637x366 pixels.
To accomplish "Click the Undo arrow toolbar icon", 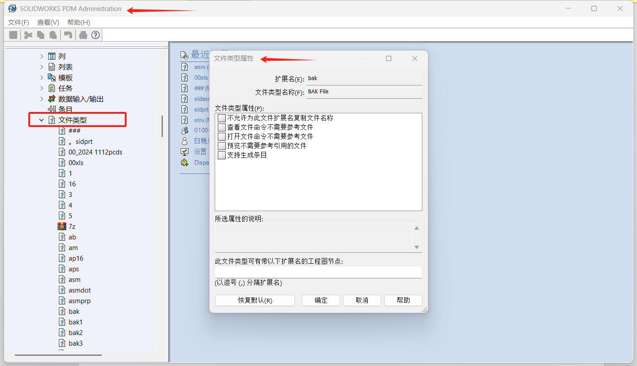I will 68,35.
